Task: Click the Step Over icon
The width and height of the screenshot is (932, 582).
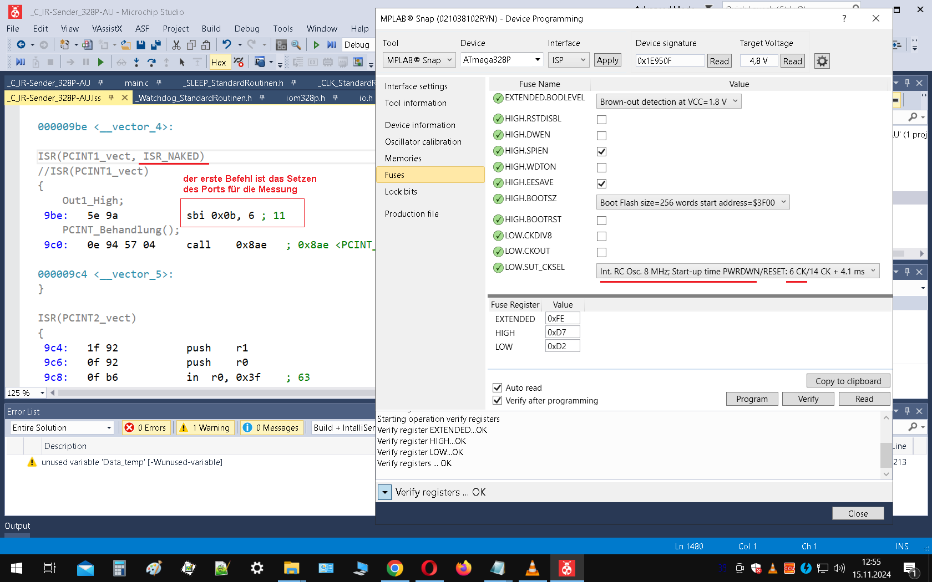Action: 151,62
